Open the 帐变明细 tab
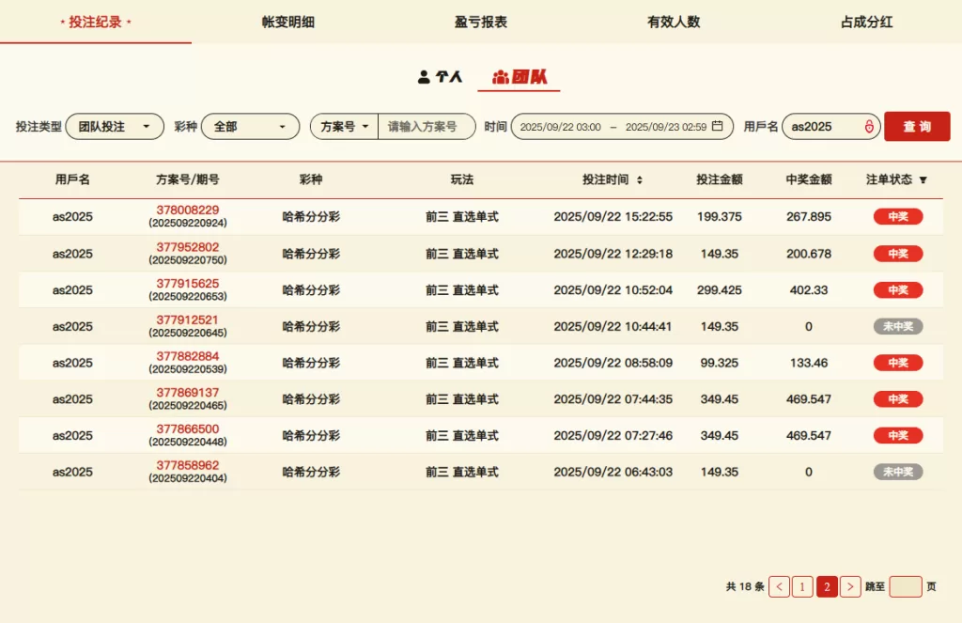 288,22
